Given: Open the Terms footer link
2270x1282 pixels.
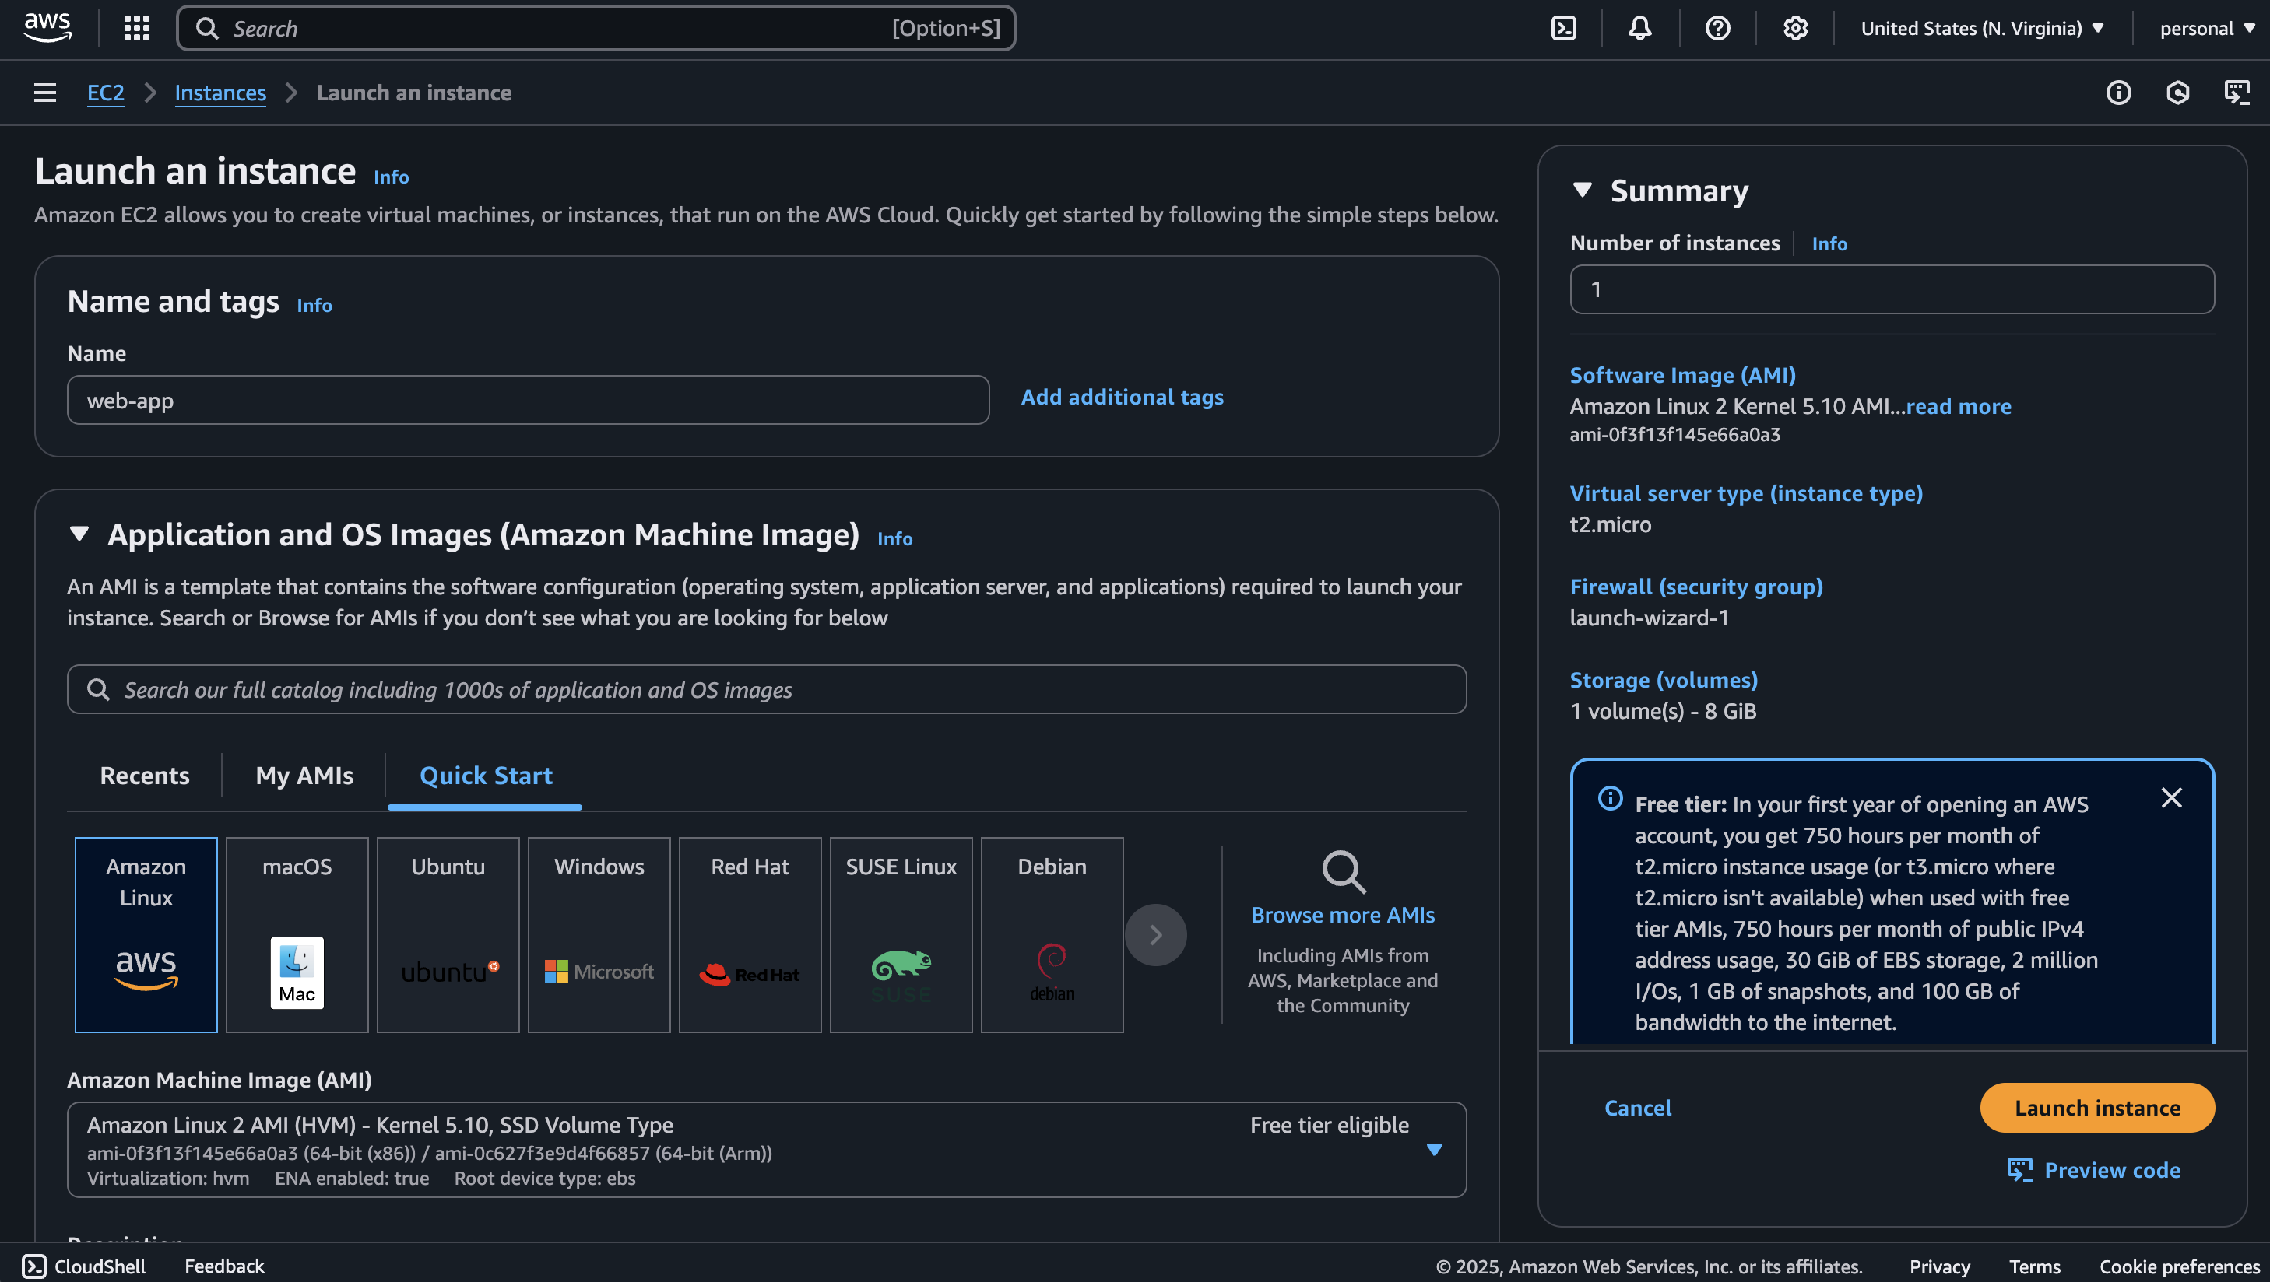Looking at the screenshot, I should coord(2034,1266).
